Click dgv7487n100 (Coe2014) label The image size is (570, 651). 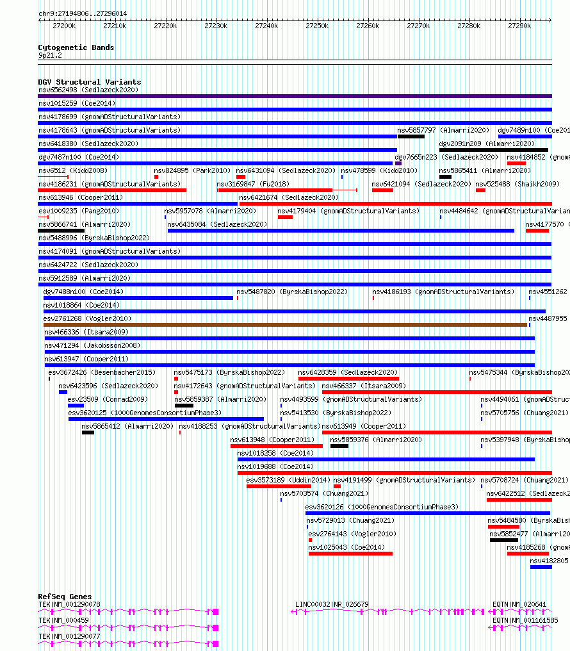pyautogui.click(x=79, y=157)
